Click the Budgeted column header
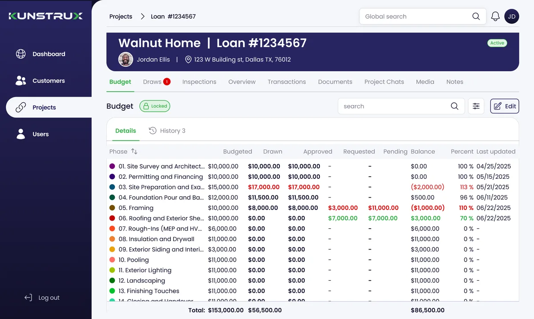 [238, 151]
